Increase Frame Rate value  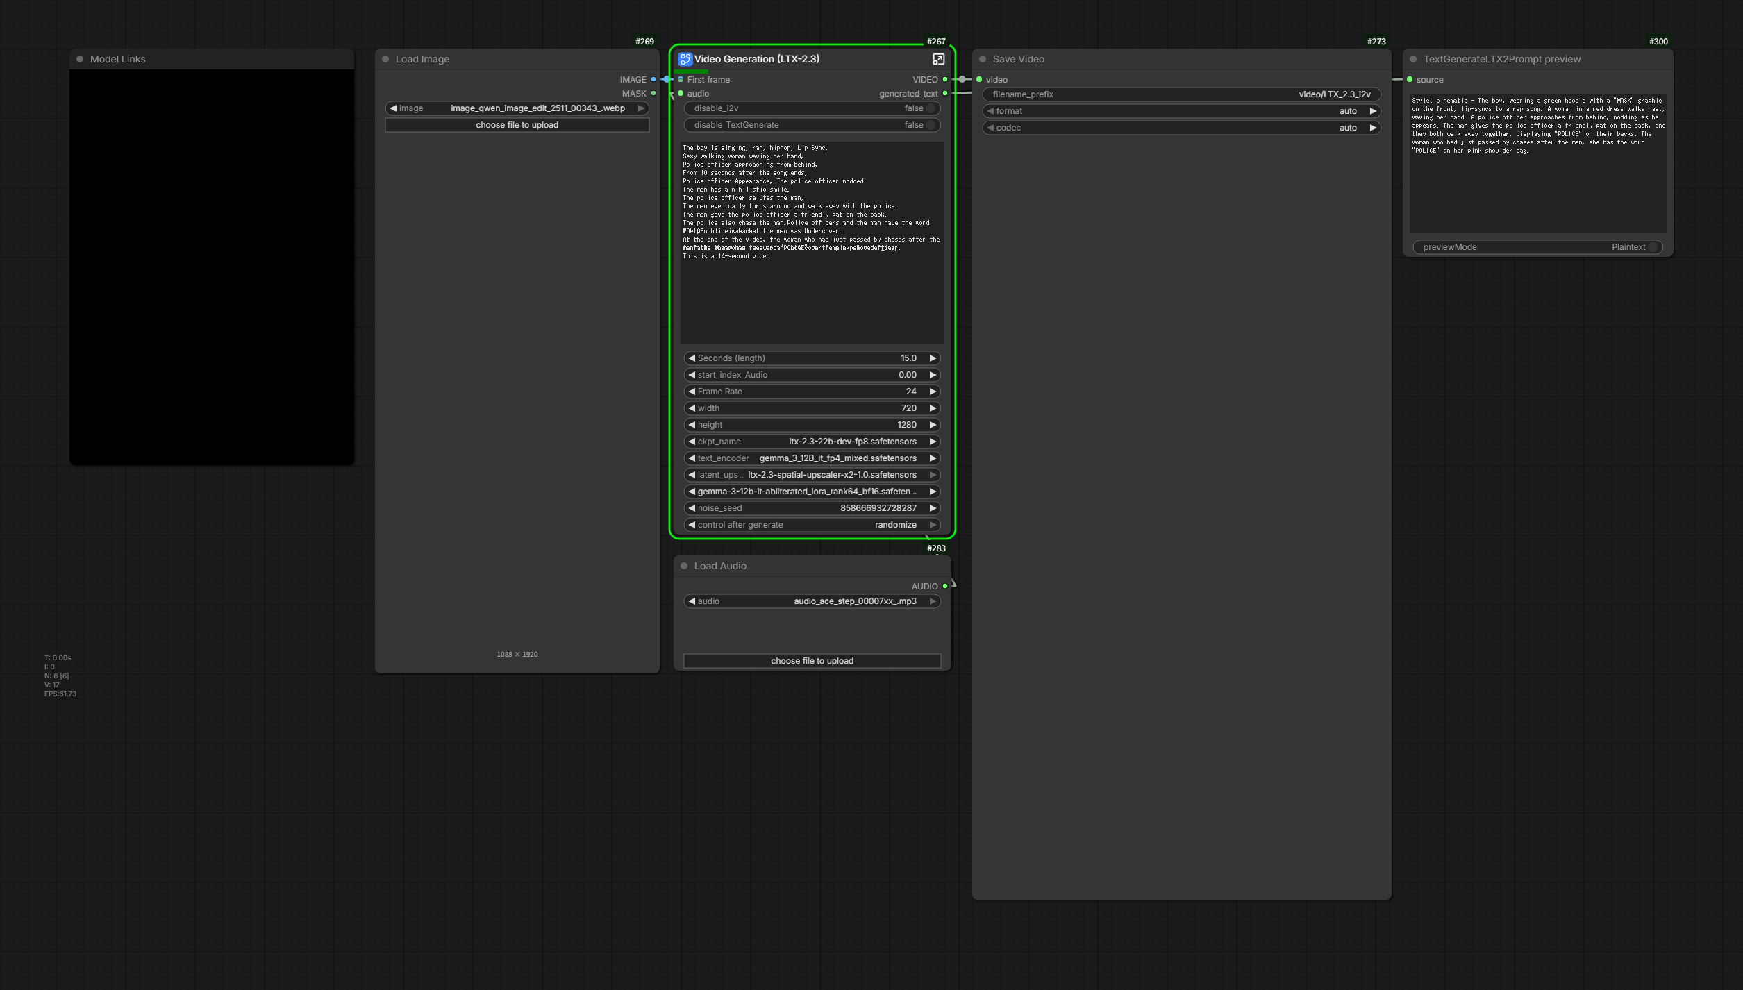[x=933, y=392]
